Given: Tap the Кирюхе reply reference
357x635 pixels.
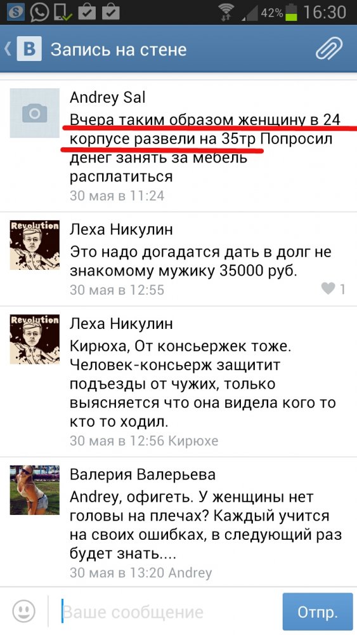Looking at the screenshot, I should point(193,441).
